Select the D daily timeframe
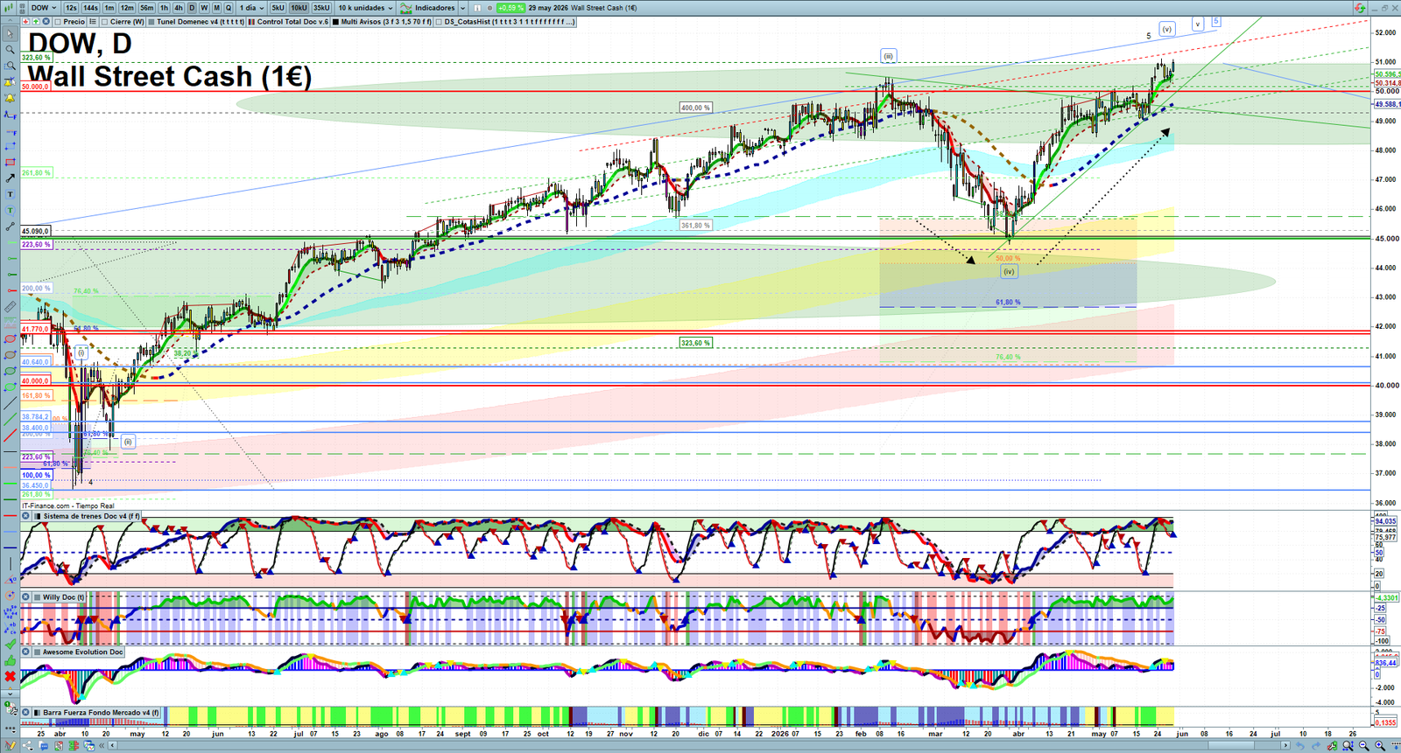This screenshot has width=1401, height=753. pos(192,8)
